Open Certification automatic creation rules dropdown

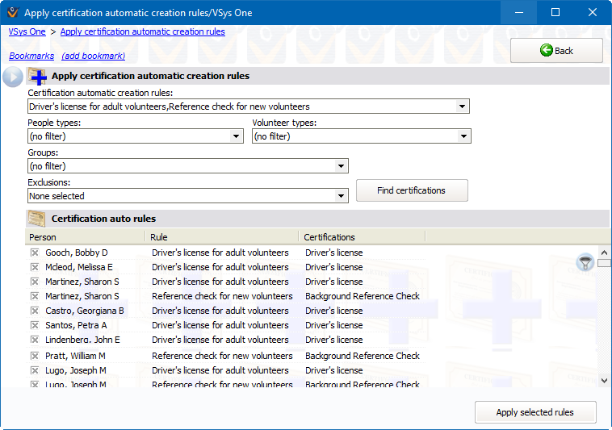462,106
